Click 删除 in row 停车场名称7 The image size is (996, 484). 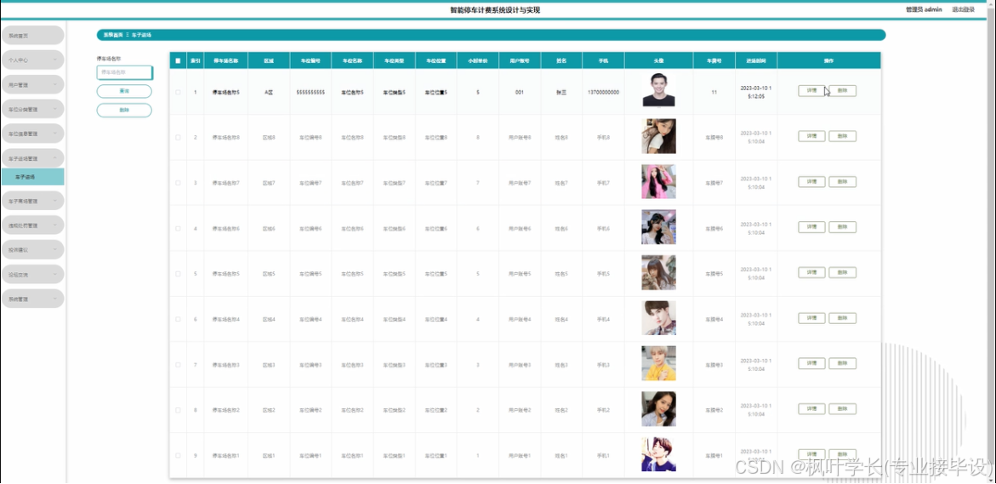click(842, 182)
